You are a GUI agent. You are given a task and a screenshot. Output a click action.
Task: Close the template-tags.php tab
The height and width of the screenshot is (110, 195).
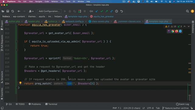pos(170,21)
